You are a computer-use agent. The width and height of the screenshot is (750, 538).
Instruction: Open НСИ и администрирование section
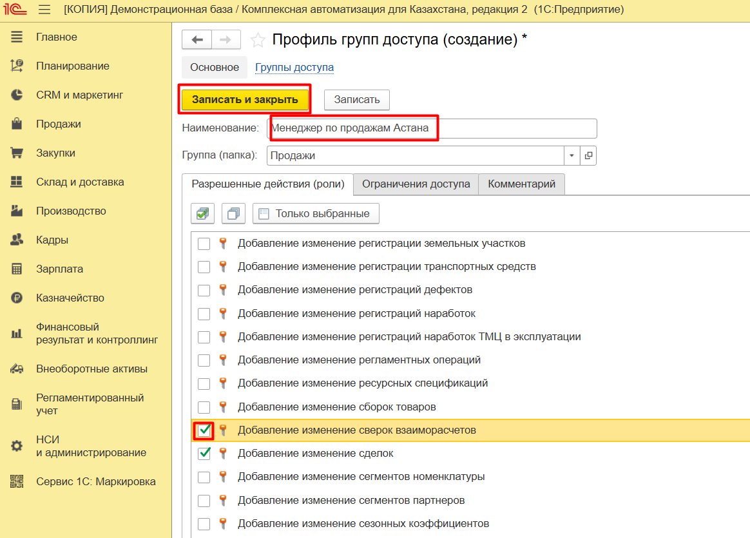[91, 446]
